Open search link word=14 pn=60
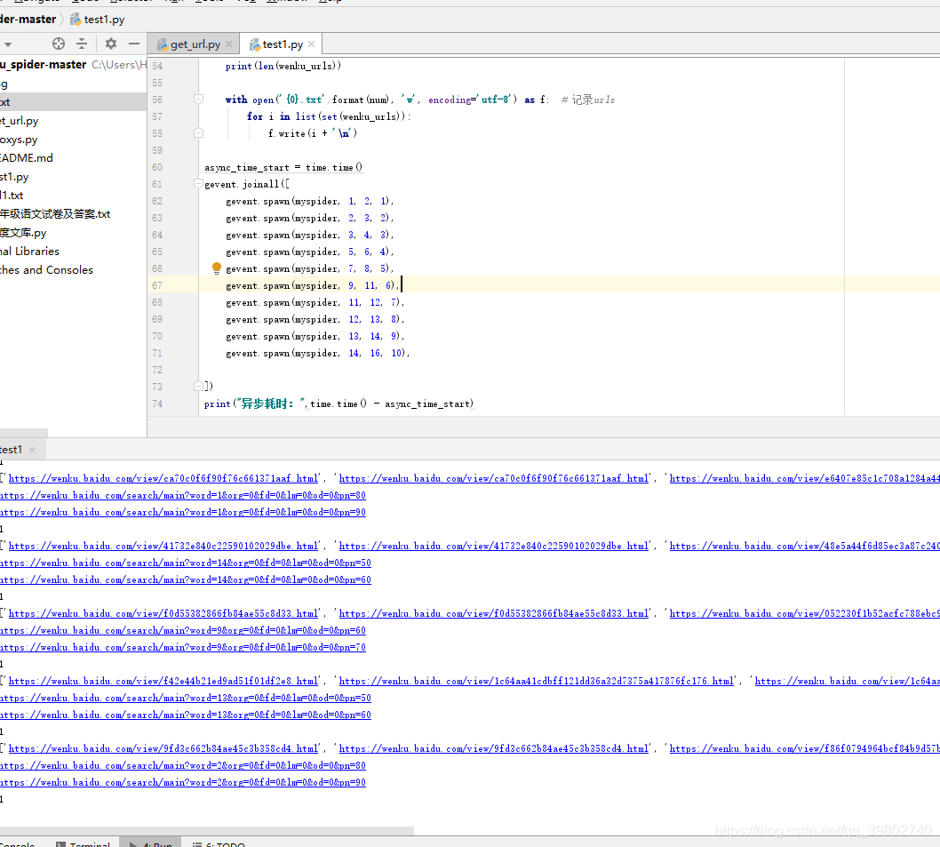 (186, 580)
